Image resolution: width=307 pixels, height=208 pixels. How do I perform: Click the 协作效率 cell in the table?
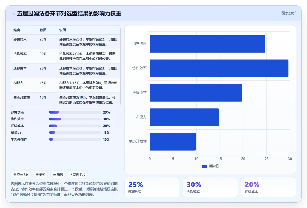(20, 54)
